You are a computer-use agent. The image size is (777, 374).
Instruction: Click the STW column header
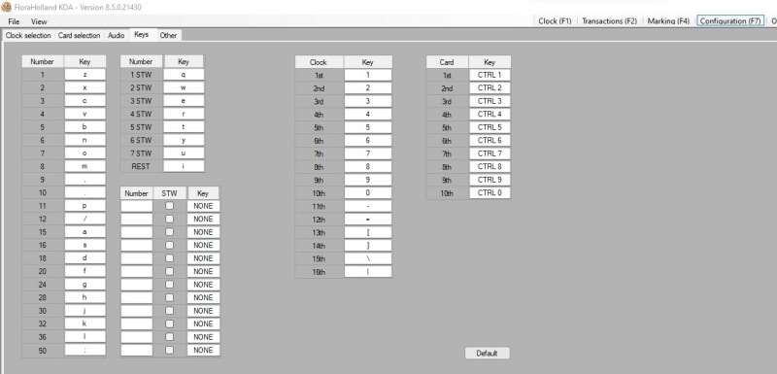(169, 193)
